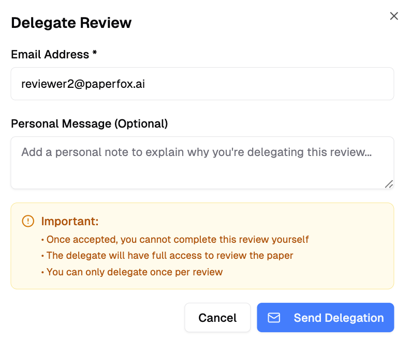Click the Send Delegation button label
This screenshot has height=342, width=410.
[339, 318]
